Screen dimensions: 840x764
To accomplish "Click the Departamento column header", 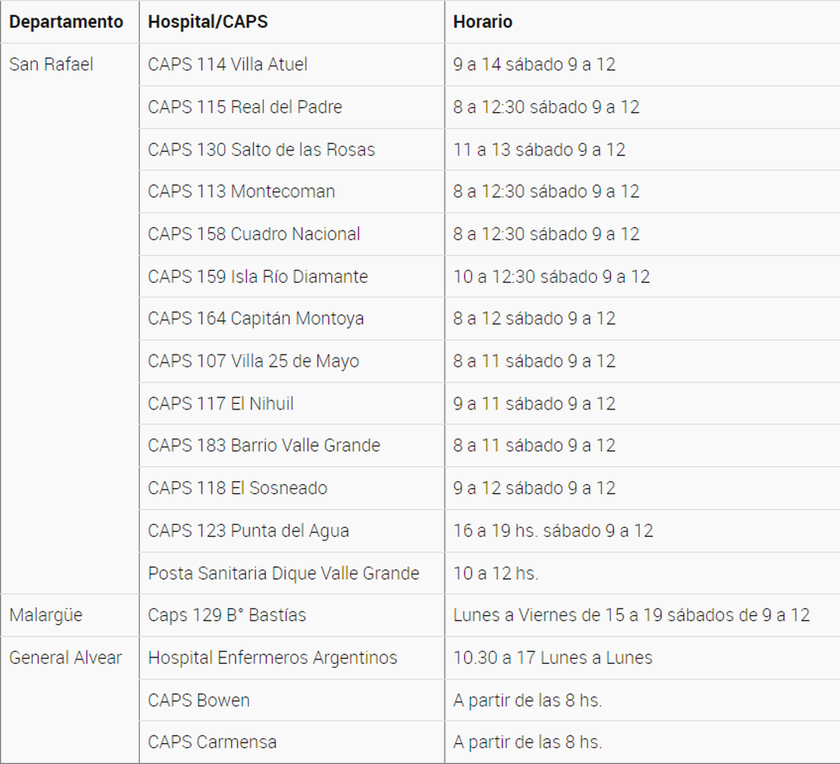I will click(66, 22).
